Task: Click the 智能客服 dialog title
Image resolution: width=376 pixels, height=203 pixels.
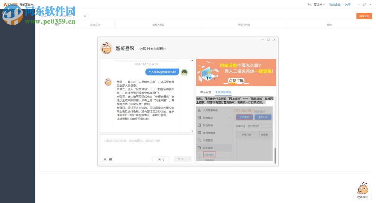Action: point(125,48)
